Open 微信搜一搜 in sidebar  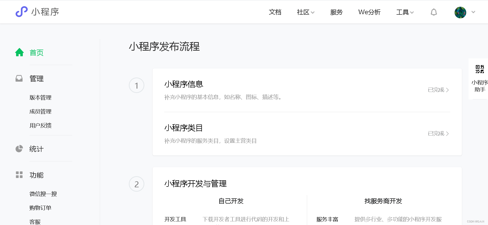43,194
